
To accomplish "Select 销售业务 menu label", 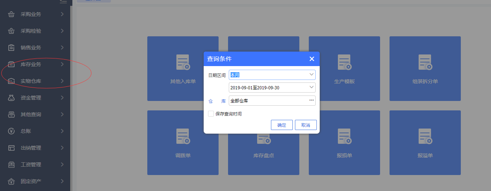I will click(x=31, y=48).
